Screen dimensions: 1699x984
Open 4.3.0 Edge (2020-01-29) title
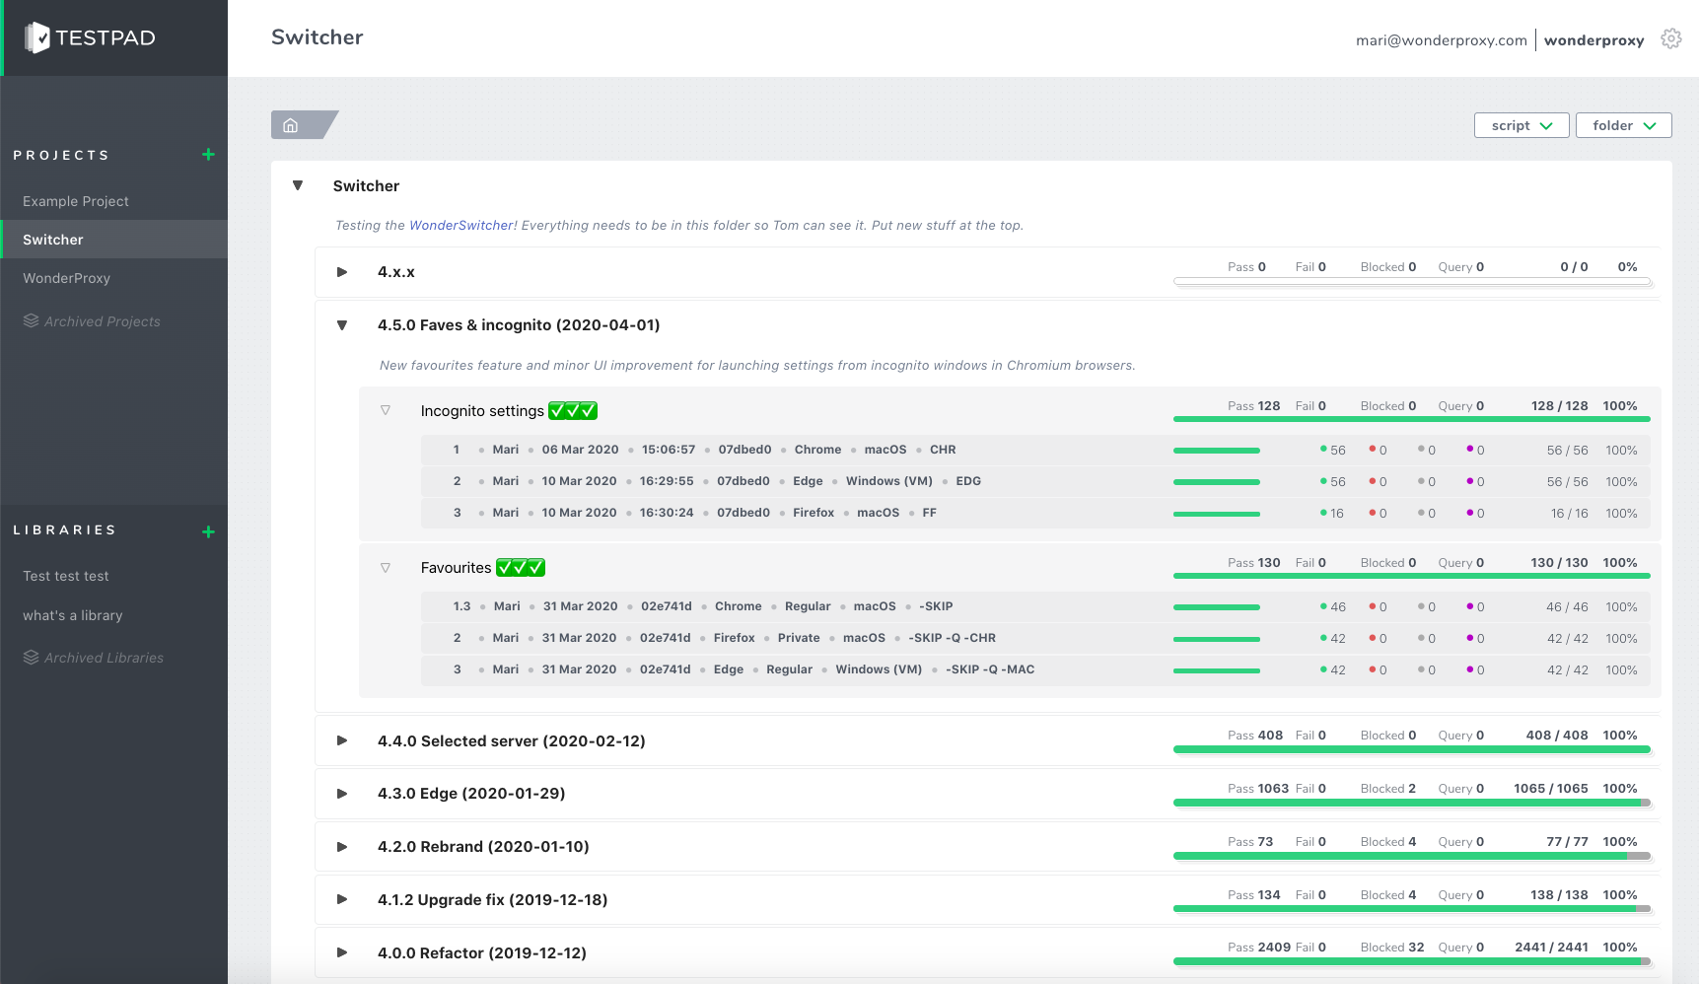471,793
